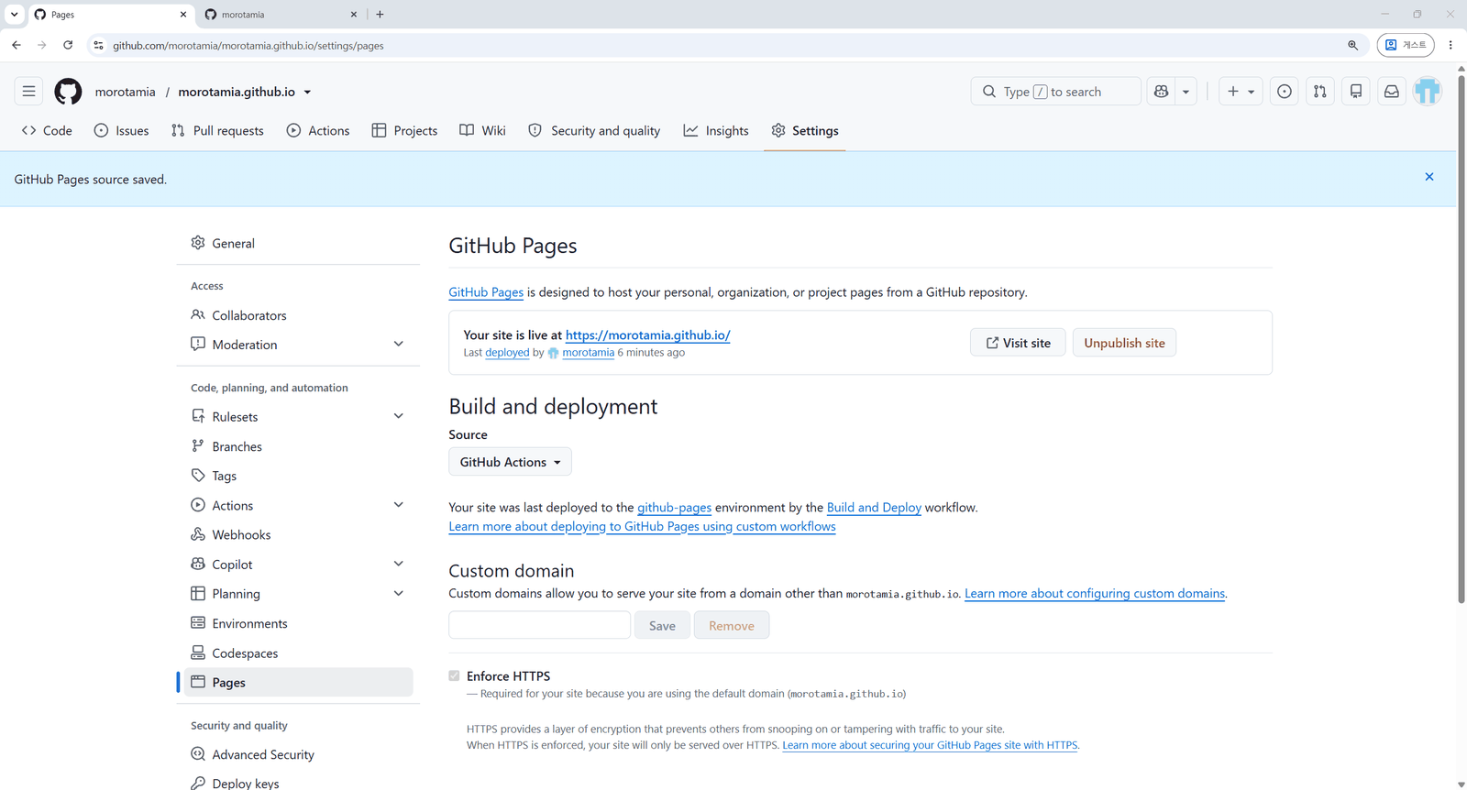This screenshot has width=1467, height=790.
Task: Open securing site with HTTPS link
Action: 930,745
